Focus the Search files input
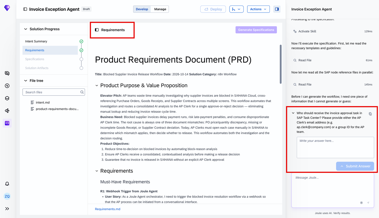Viewport: 379px width, 218px height. point(54,92)
